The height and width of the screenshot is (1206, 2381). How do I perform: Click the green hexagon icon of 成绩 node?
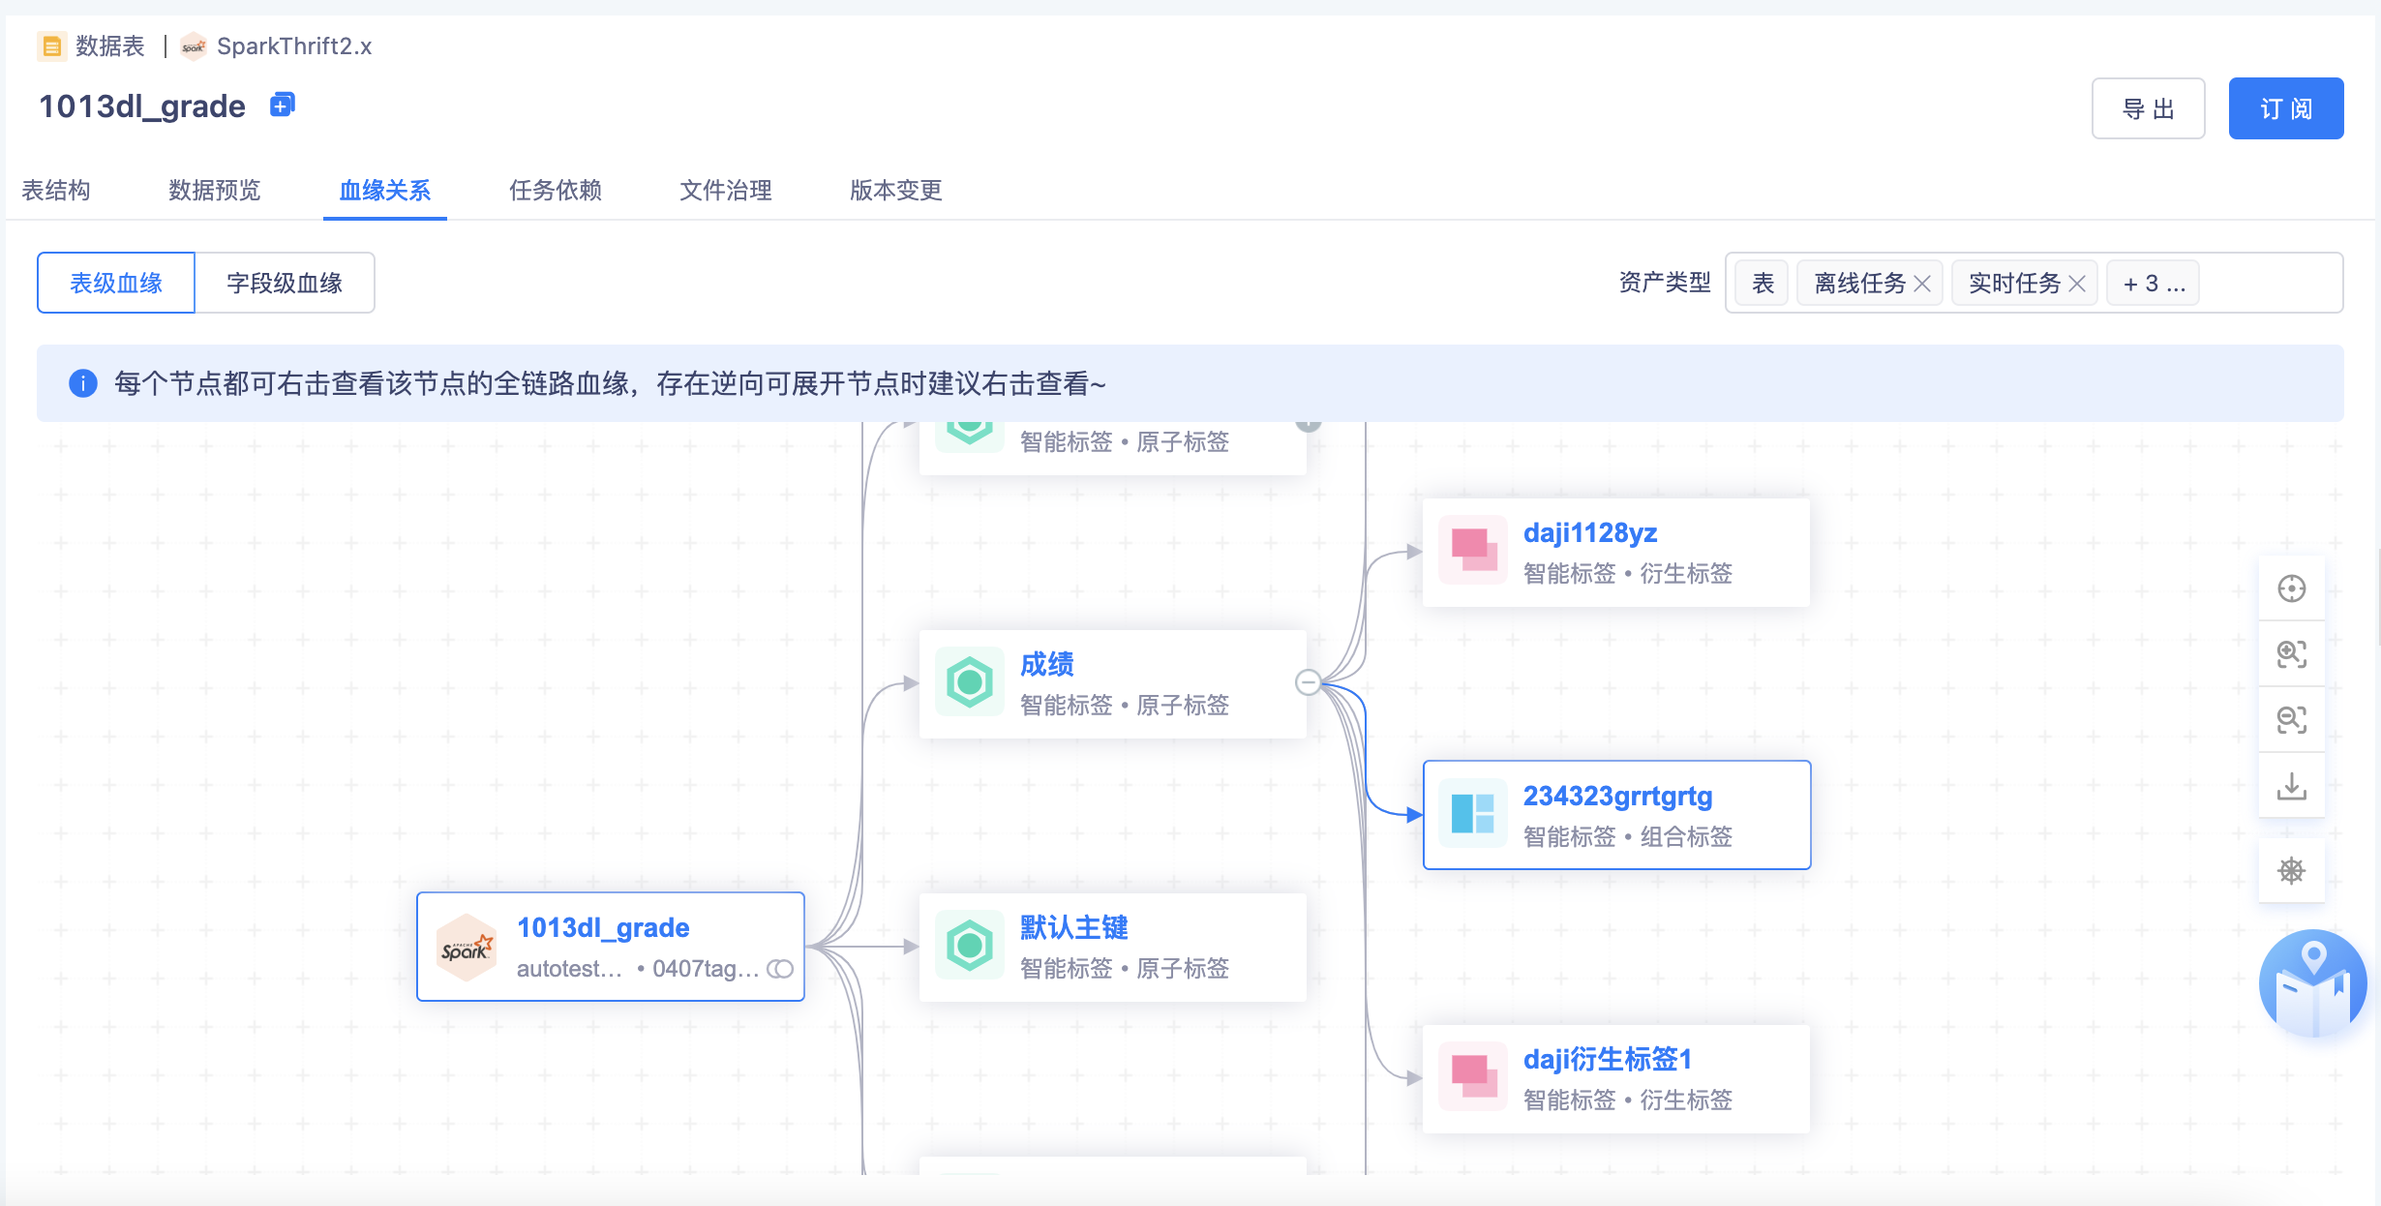point(970,682)
